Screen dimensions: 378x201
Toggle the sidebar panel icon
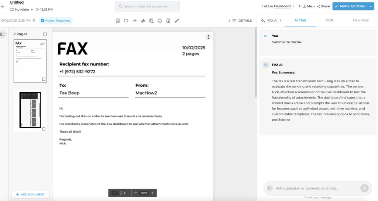[3, 34]
